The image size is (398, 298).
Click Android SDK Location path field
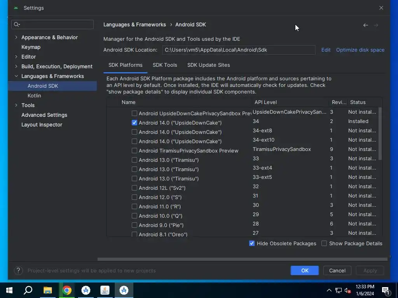pyautogui.click(x=239, y=50)
